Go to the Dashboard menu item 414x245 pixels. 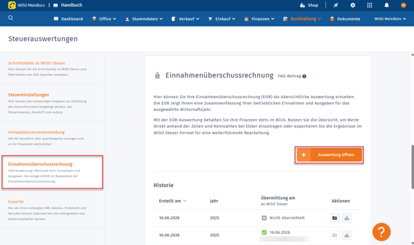(x=69, y=19)
